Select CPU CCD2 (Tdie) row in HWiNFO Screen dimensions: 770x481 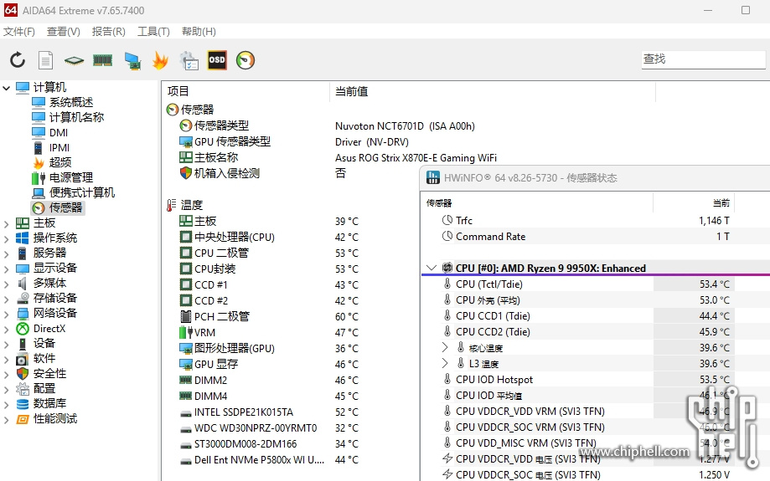point(586,331)
